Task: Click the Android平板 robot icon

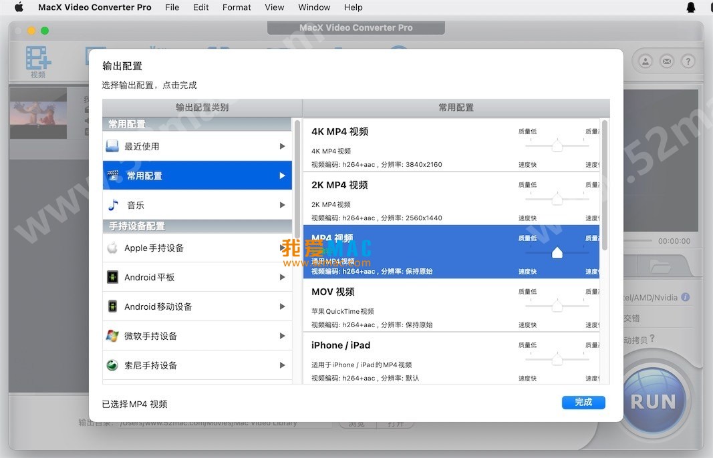Action: (112, 276)
